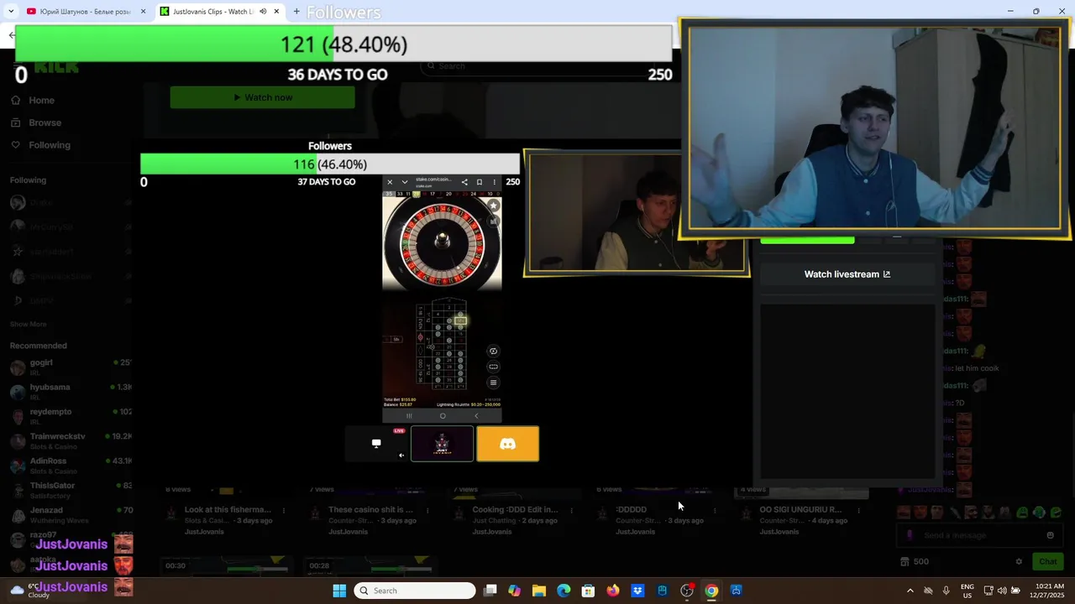Open Following in Kick sidebar
Screen dimensions: 1075x604
pos(41,145)
